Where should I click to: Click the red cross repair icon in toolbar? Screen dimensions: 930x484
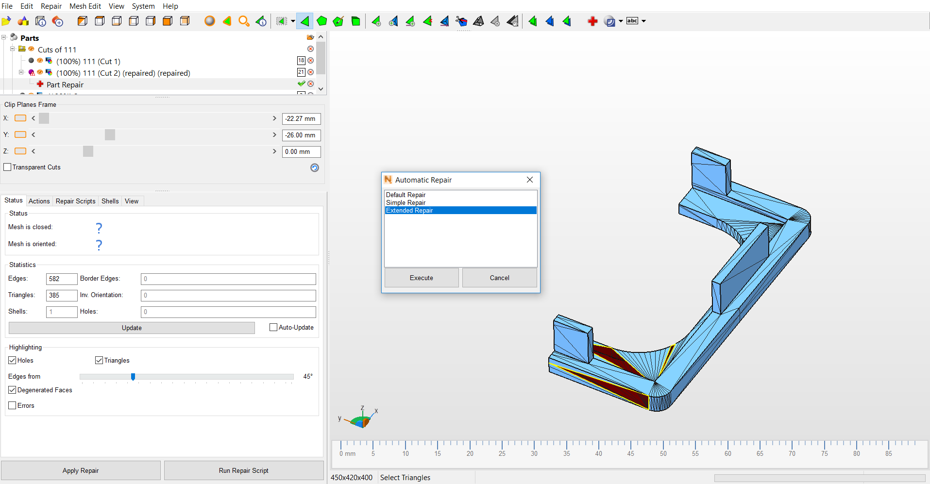[592, 21]
